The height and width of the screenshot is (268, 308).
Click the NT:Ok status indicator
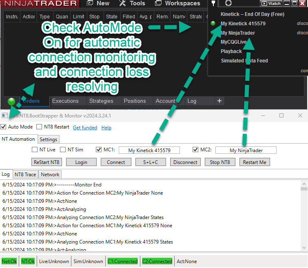[28, 261]
